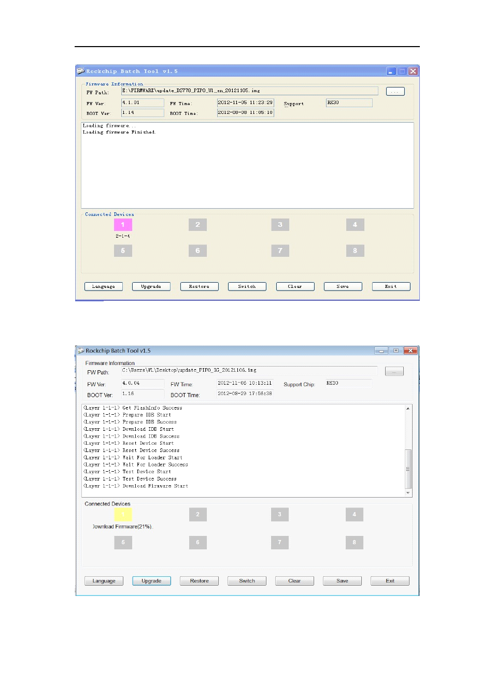This screenshot has height=699, width=495.
Task: Minimize the upper Rockchip Batch Tool window
Action: 391,71
